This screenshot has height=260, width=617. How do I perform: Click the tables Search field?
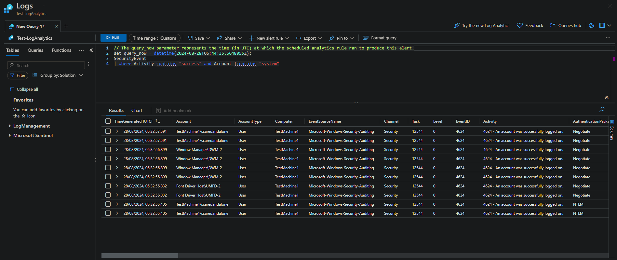(x=46, y=65)
